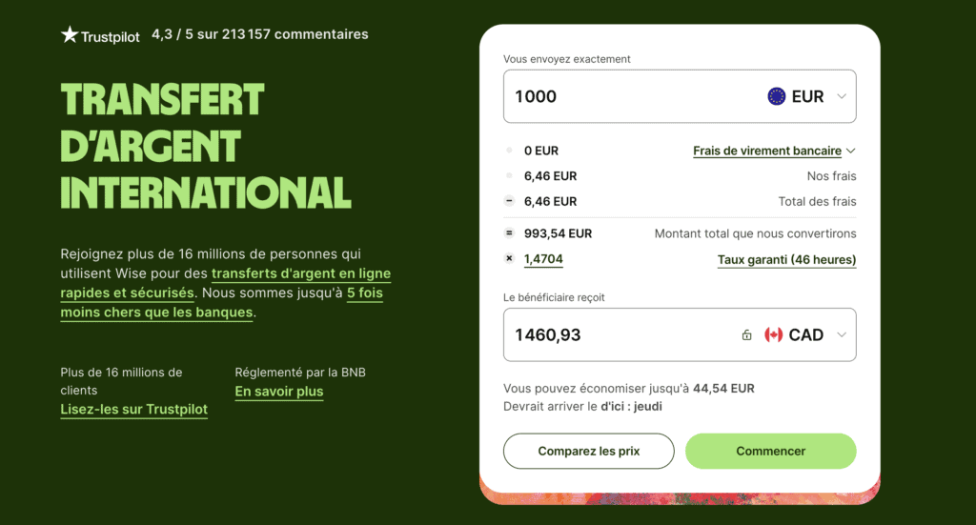
Task: Toggle the lock icon for recipient amount
Action: (x=747, y=335)
